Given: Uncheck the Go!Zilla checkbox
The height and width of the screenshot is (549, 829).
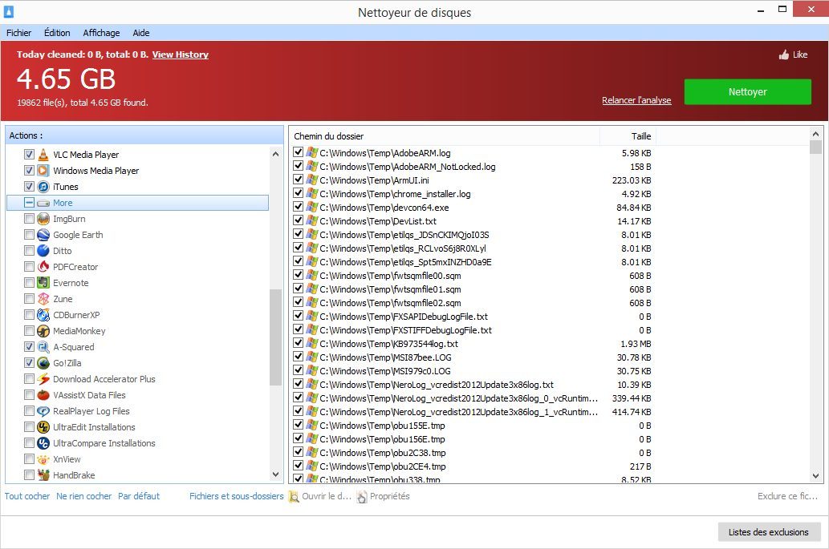Looking at the screenshot, I should click(30, 363).
